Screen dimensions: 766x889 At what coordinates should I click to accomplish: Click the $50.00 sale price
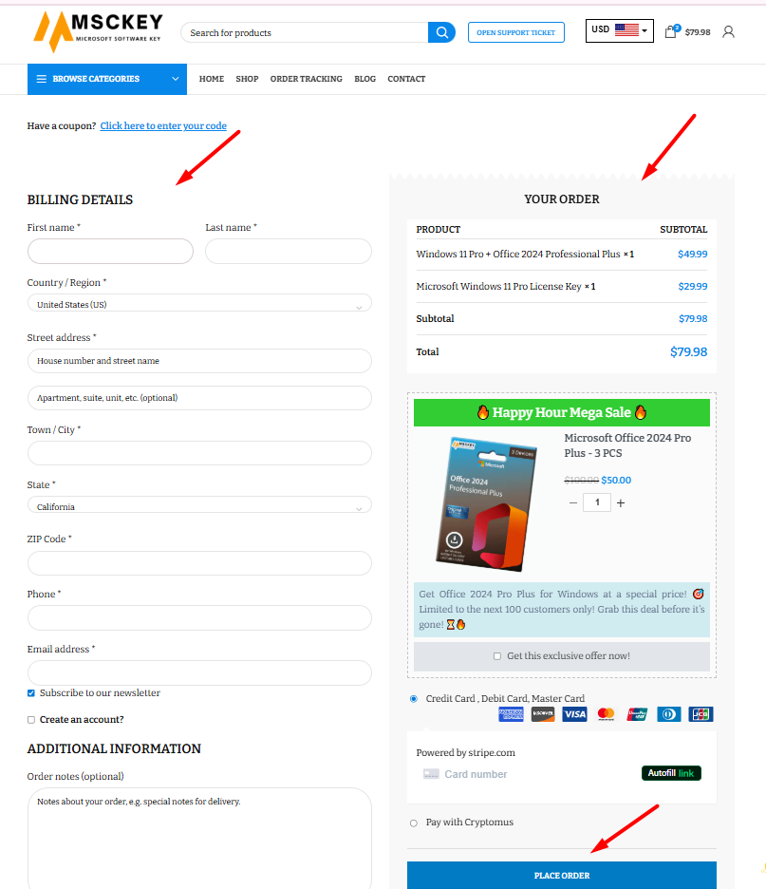(616, 481)
